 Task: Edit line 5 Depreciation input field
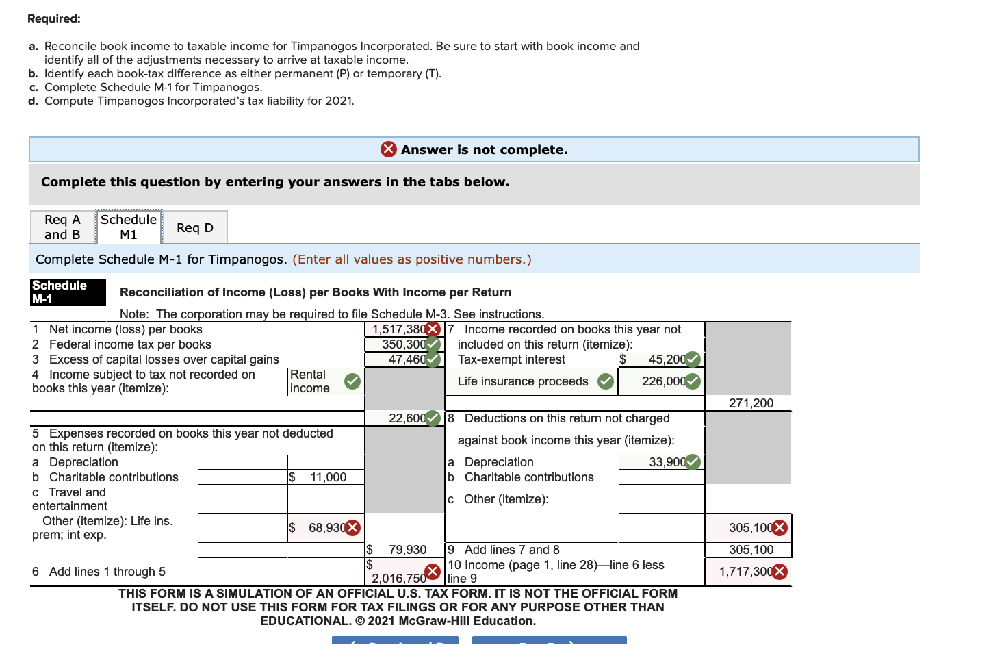[x=326, y=462]
